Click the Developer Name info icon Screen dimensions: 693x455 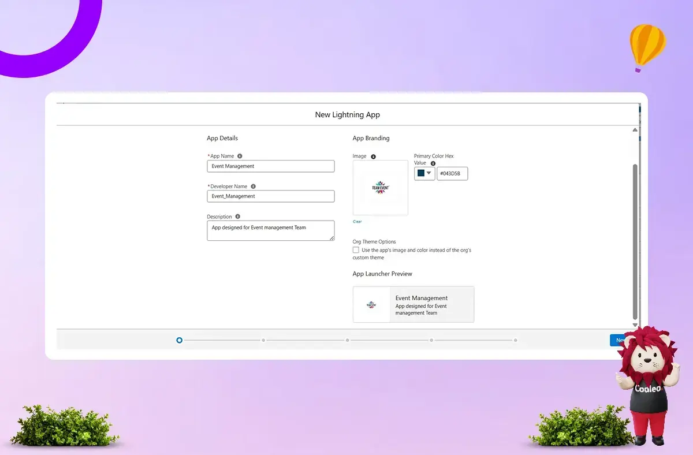[253, 187]
